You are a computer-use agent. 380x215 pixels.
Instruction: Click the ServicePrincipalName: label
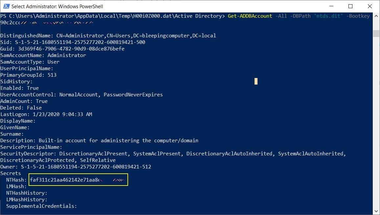tap(31, 147)
